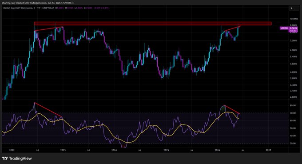Click the 9.000% price axis label
Image resolution: width=302 pixels, height=164 pixels.
point(294,25)
